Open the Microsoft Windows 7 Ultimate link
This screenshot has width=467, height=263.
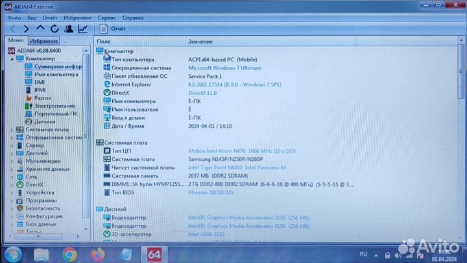[x=224, y=68]
